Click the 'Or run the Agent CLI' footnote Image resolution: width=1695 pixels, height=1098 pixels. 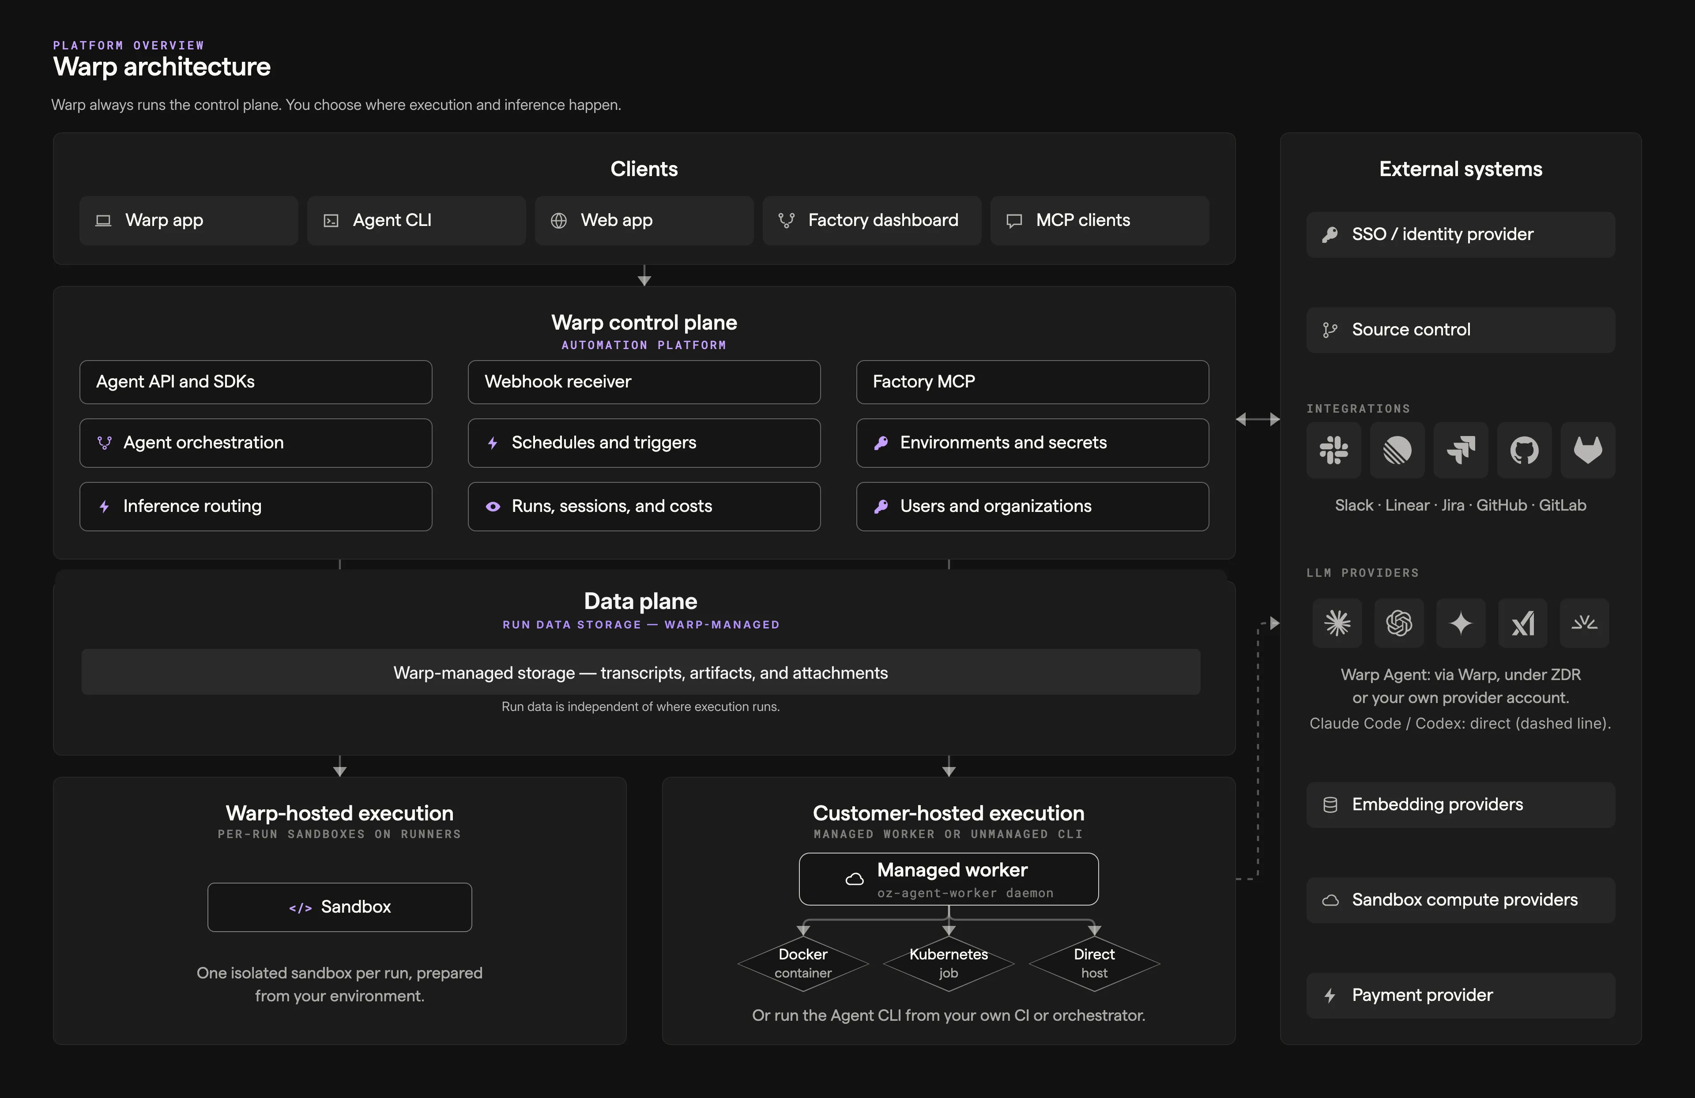pyautogui.click(x=949, y=1015)
